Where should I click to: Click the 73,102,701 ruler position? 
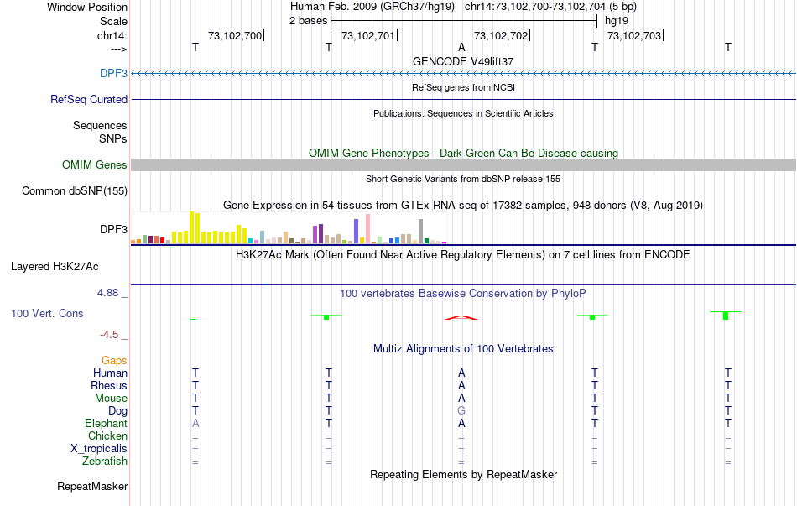tap(368, 35)
